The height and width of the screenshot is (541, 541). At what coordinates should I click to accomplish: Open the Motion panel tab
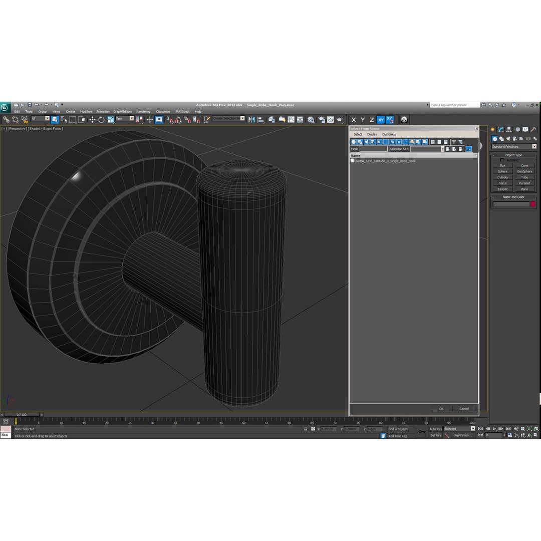(517, 129)
